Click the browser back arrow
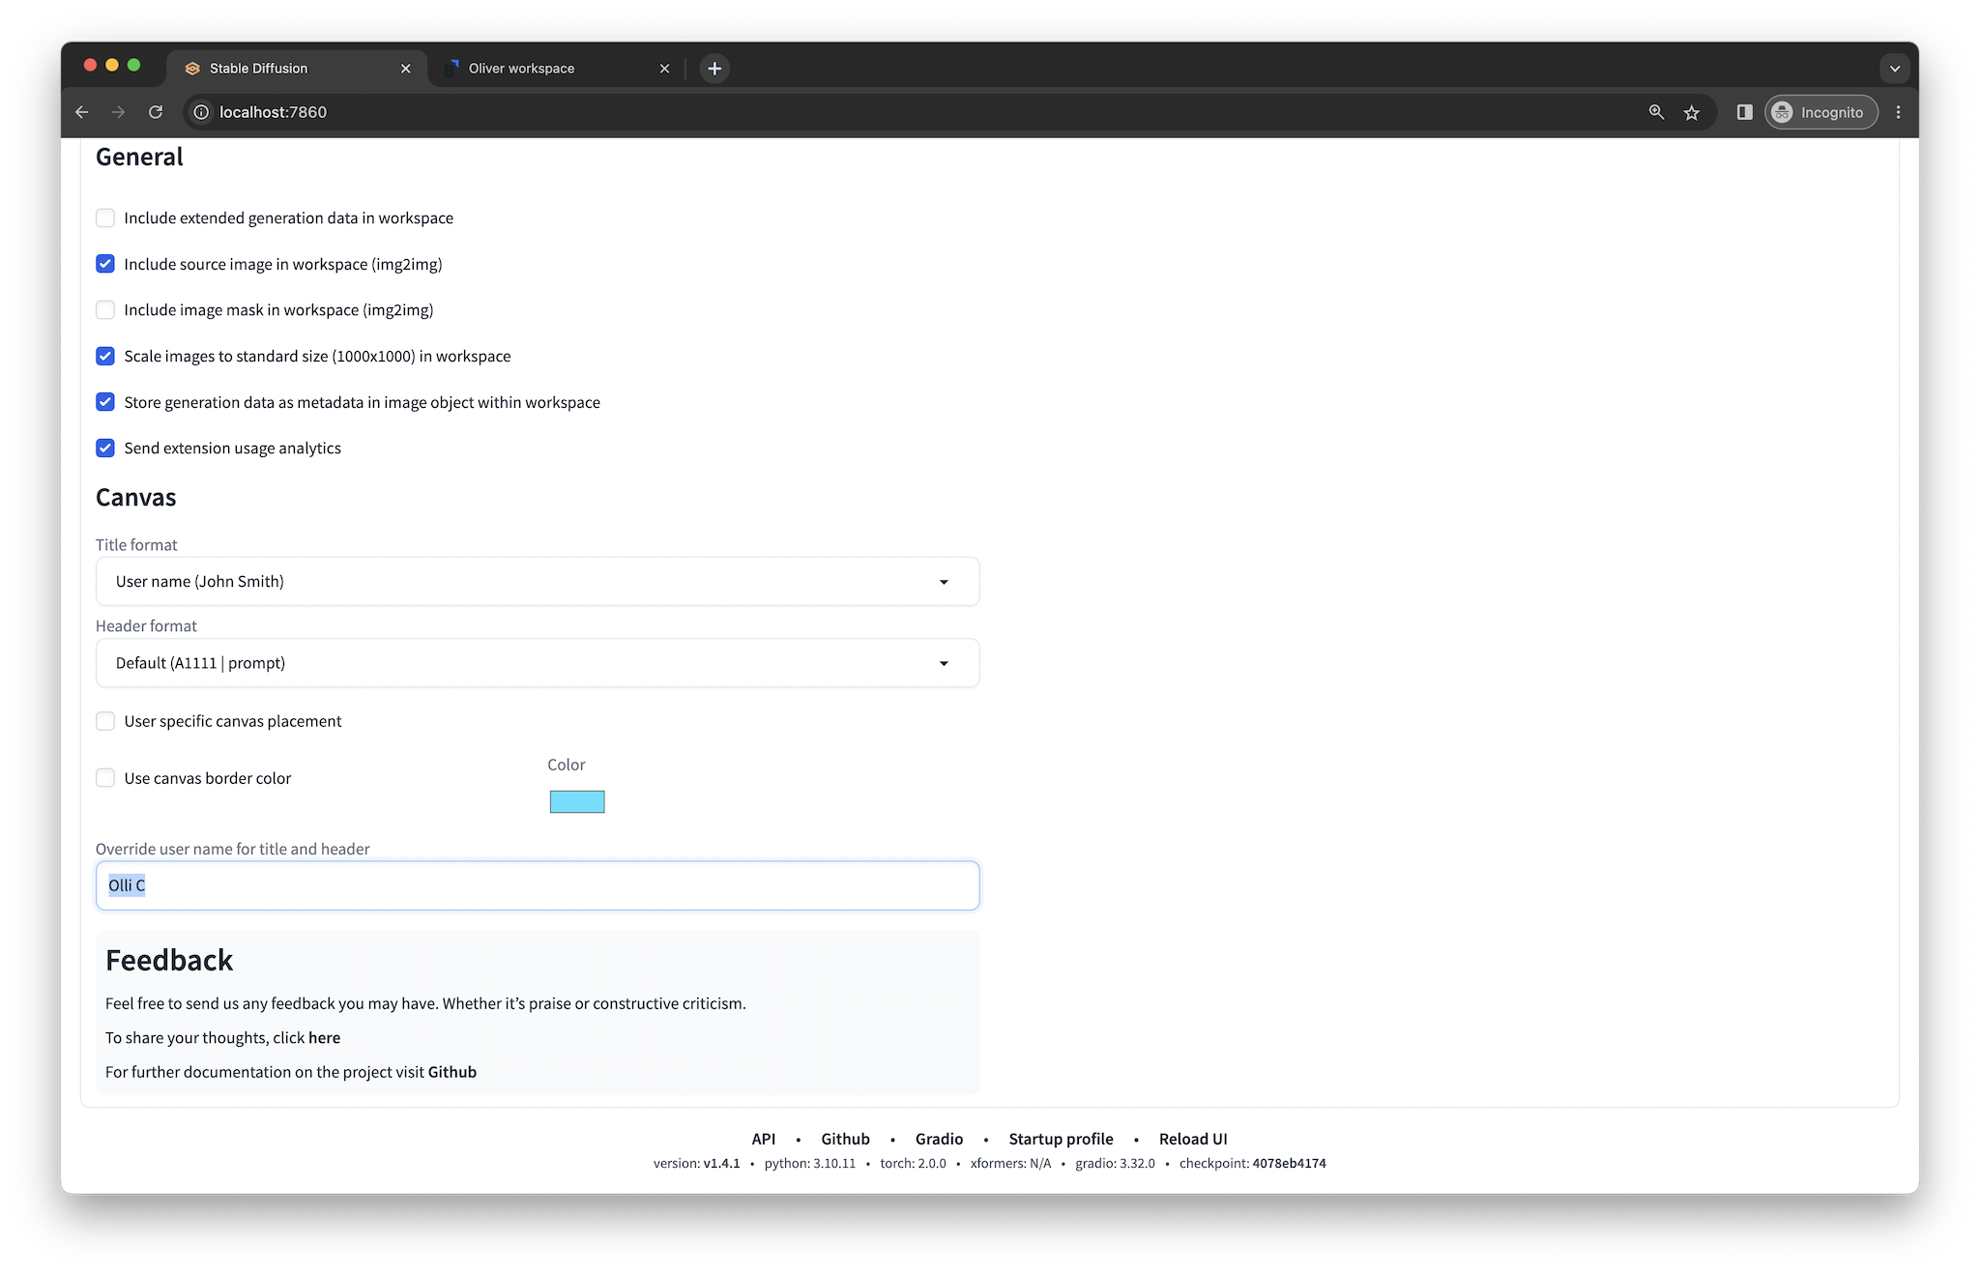This screenshot has height=1274, width=1980. click(82, 112)
